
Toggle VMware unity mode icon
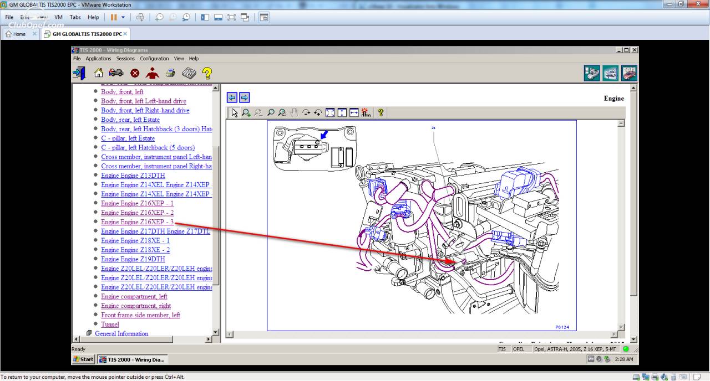(245, 17)
